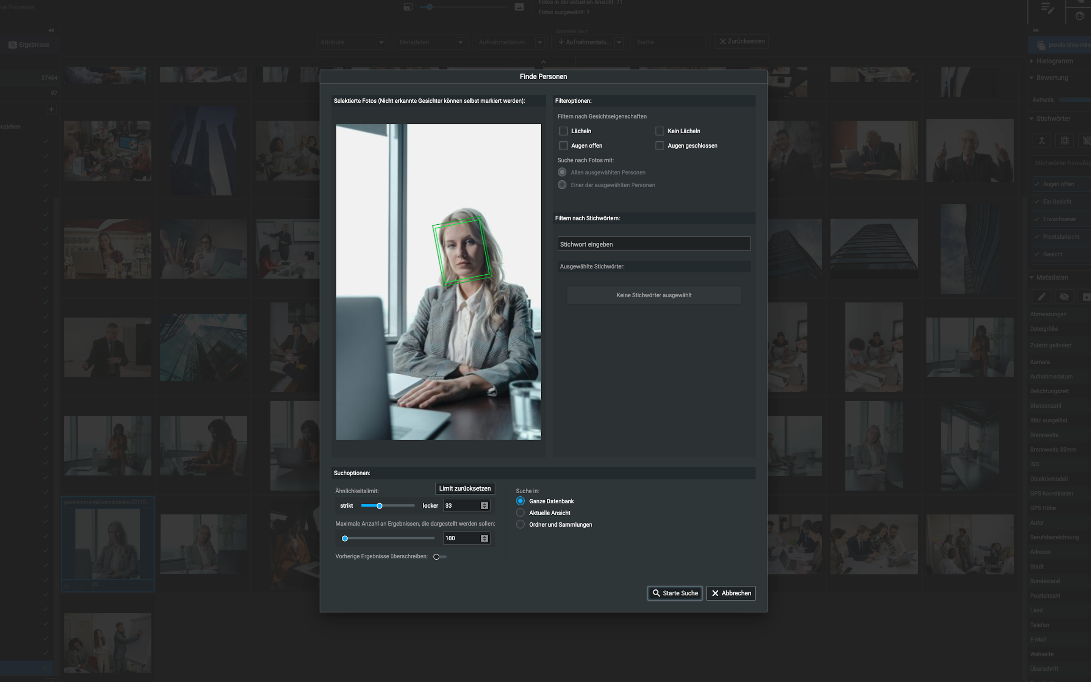The width and height of the screenshot is (1091, 682).
Task: Select the merge keywords icon in Stichwörter panel
Action: coord(1042,141)
